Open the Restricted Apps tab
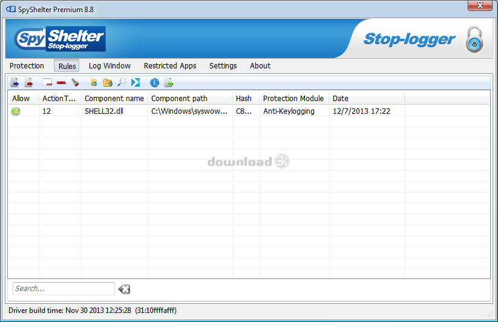The image size is (498, 322). click(x=170, y=66)
